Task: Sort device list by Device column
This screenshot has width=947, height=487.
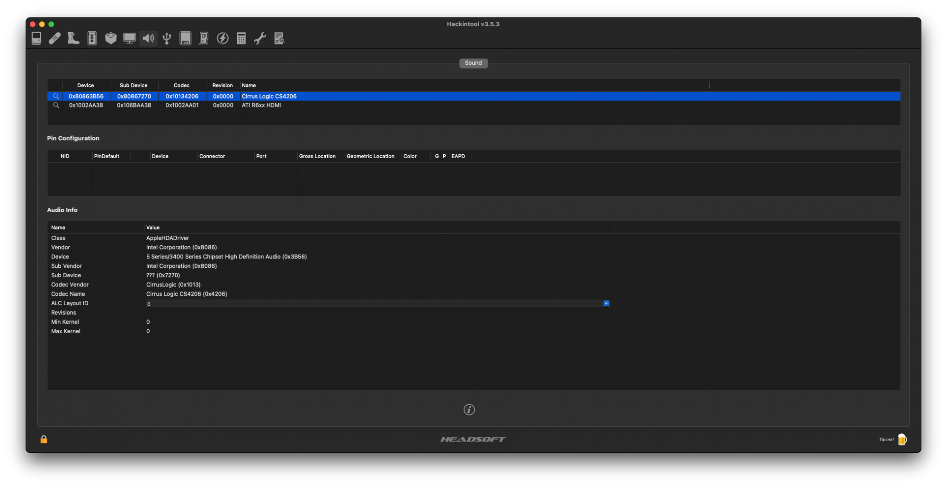Action: (x=86, y=85)
